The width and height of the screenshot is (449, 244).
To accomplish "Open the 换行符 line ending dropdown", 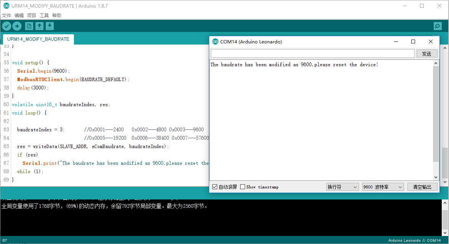I will pyautogui.click(x=343, y=187).
